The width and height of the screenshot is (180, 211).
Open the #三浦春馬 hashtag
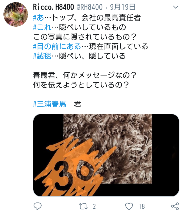coord(50,104)
